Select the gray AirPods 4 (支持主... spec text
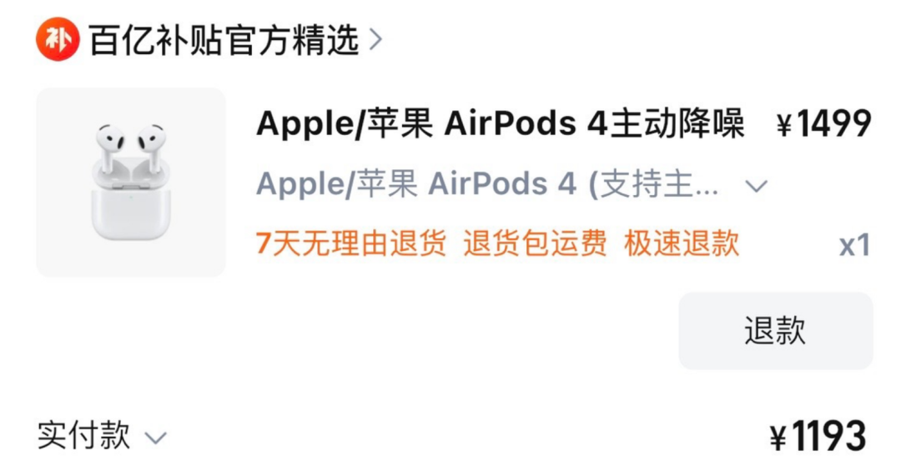 [487, 184]
